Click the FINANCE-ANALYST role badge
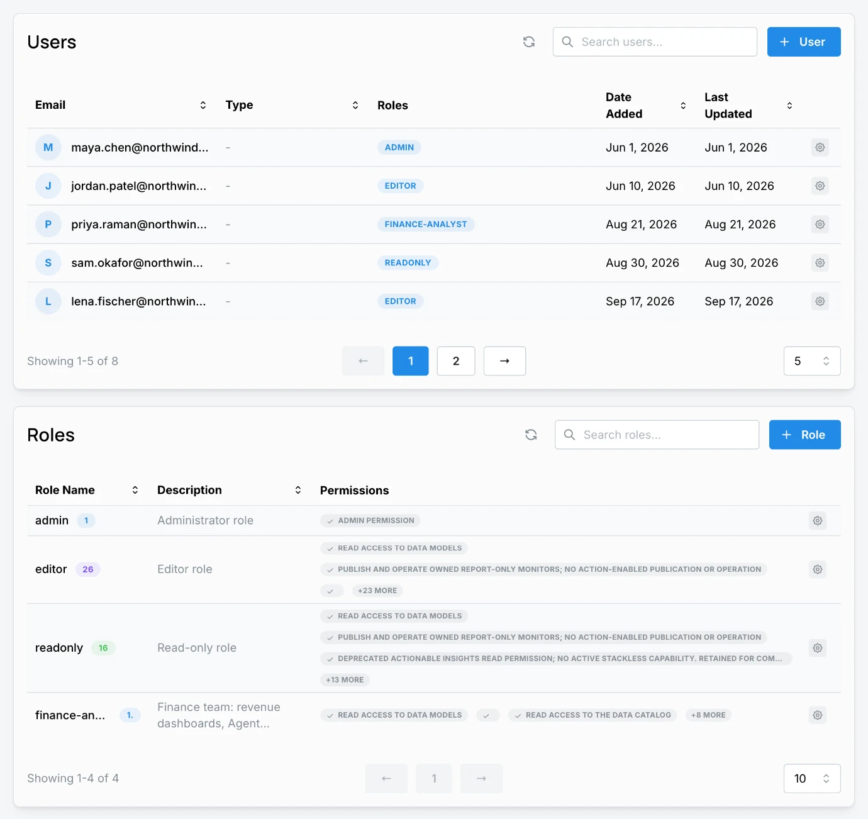 tap(426, 224)
